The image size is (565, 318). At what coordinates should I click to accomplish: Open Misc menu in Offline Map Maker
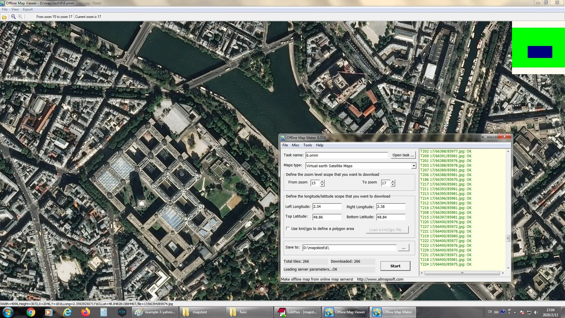(295, 145)
